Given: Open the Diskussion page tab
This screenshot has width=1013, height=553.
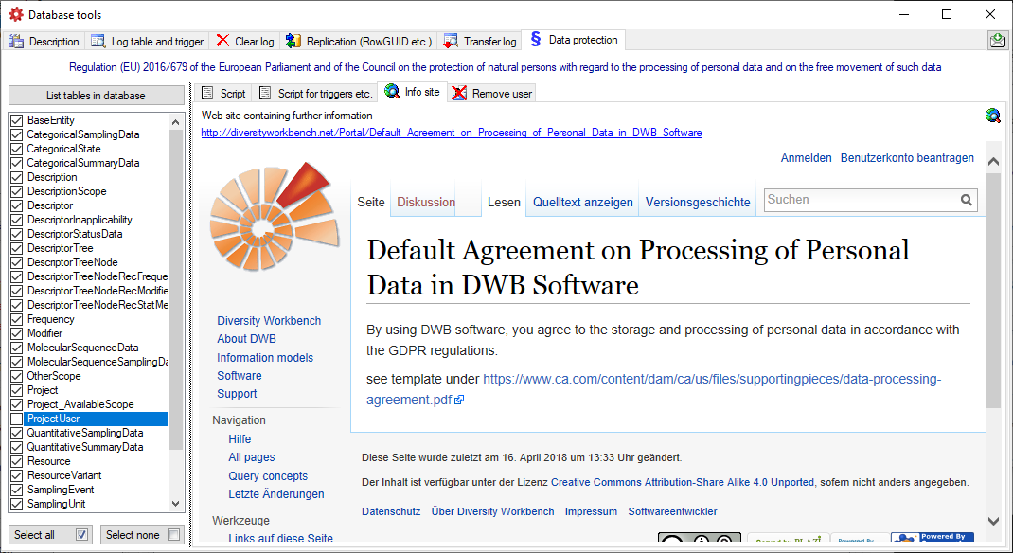Looking at the screenshot, I should pyautogui.click(x=426, y=203).
